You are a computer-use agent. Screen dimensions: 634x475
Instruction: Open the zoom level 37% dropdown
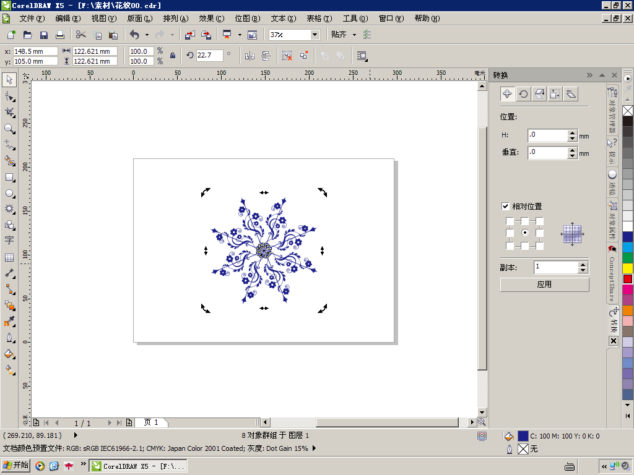coord(315,35)
